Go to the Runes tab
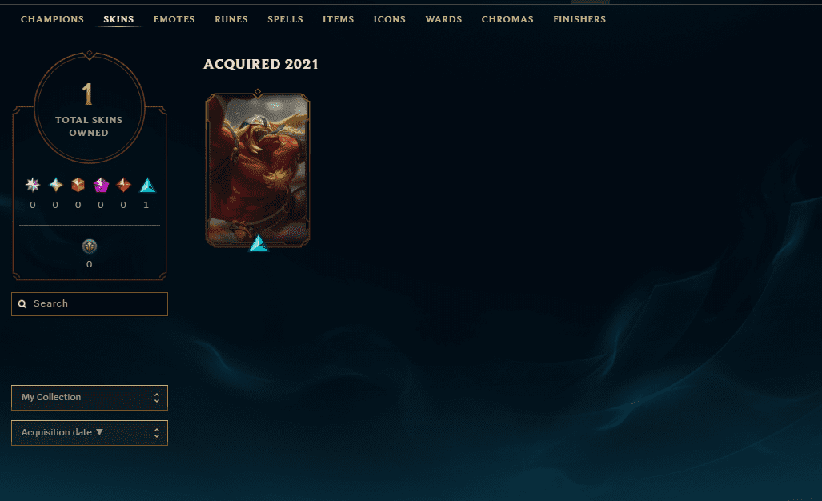822x501 pixels. pyautogui.click(x=231, y=19)
